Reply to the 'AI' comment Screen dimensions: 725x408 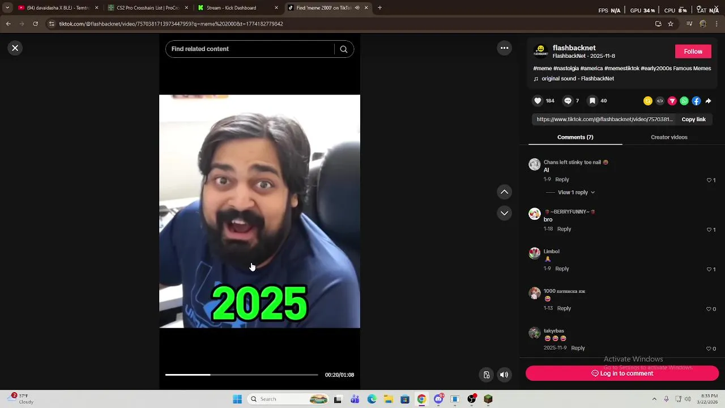tap(562, 180)
